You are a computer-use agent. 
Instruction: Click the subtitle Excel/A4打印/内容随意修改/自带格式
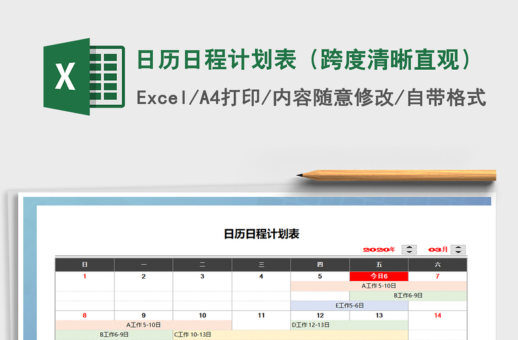point(311,98)
